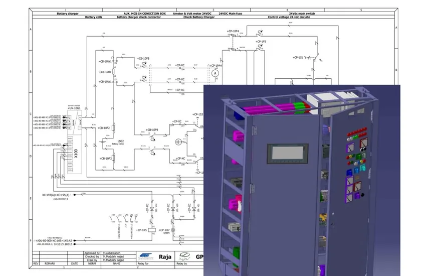Click the Battery charger column header
Screen dimensions: 426x276
click(x=67, y=13)
